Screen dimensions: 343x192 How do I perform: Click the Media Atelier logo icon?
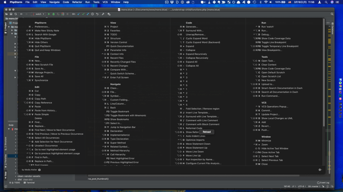click(x=40, y=170)
